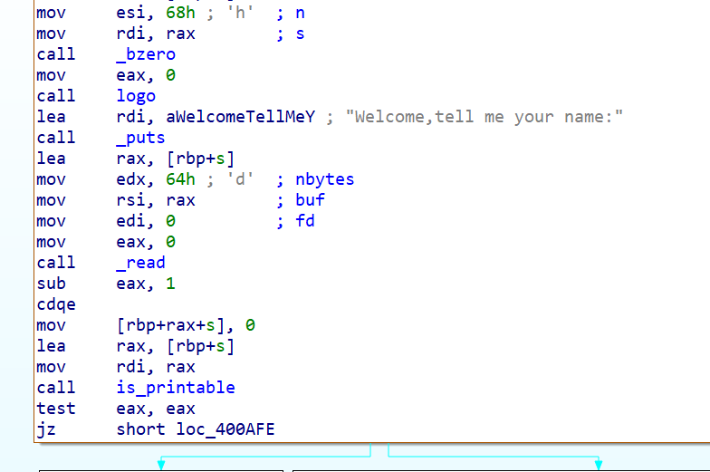This screenshot has height=472, width=710.
Task: Select the 68h operand value
Action: click(180, 13)
